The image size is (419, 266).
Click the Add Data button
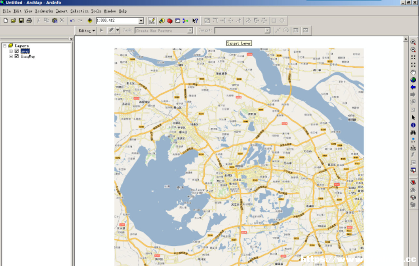click(x=90, y=21)
